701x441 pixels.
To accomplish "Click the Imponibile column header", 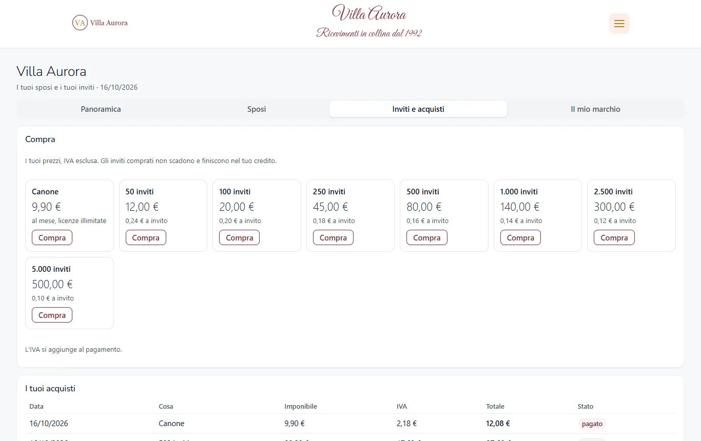I will [301, 407].
